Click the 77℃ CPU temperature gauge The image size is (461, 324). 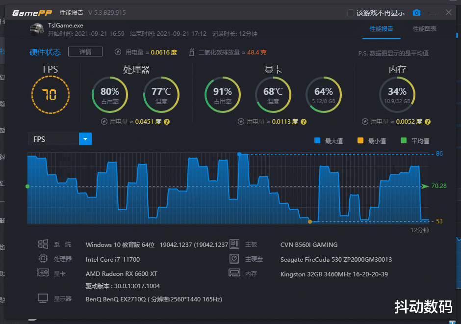tap(161, 95)
